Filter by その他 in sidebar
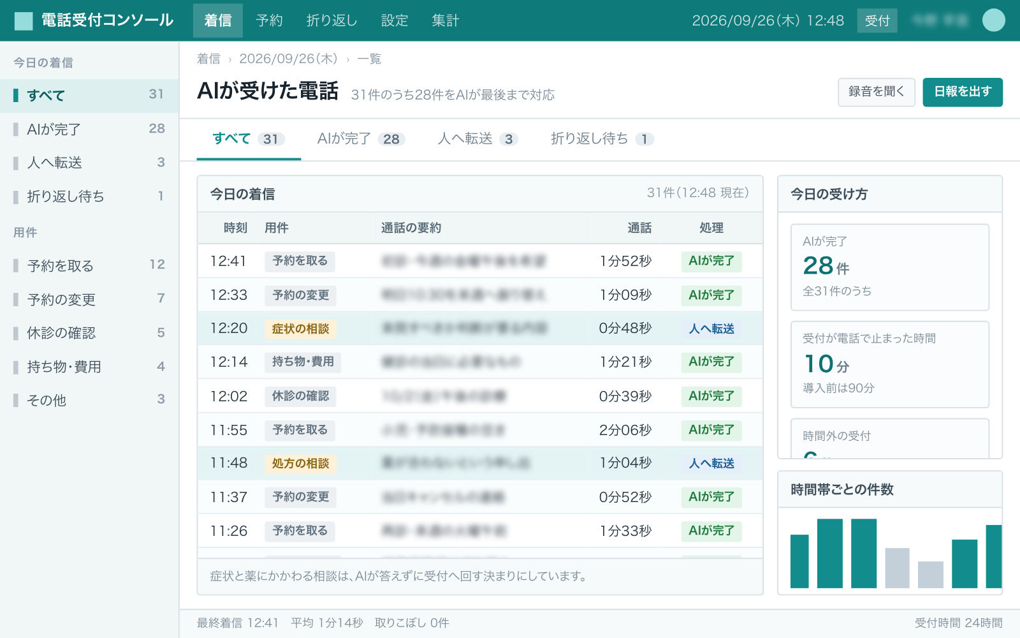 click(x=89, y=401)
